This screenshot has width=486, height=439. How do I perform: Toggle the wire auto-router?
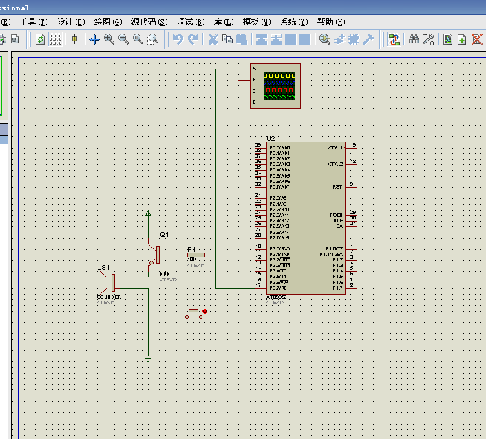point(394,40)
